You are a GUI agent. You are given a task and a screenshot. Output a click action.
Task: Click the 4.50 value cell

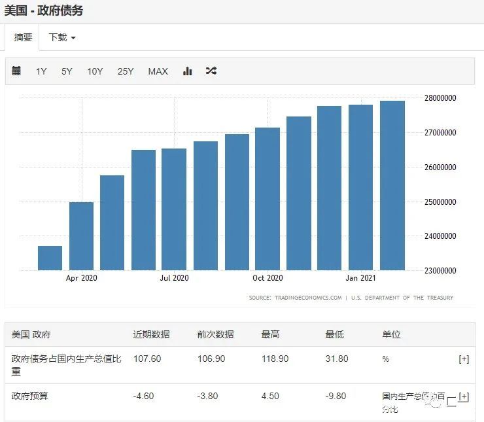click(x=270, y=396)
